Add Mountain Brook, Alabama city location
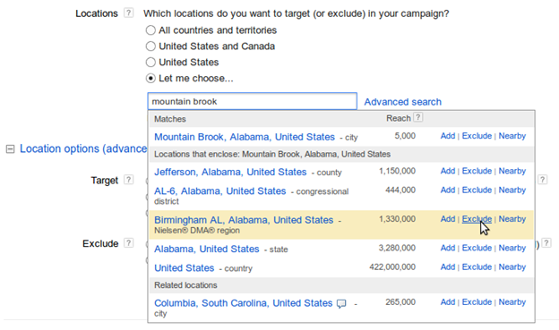559x330 pixels. (448, 136)
